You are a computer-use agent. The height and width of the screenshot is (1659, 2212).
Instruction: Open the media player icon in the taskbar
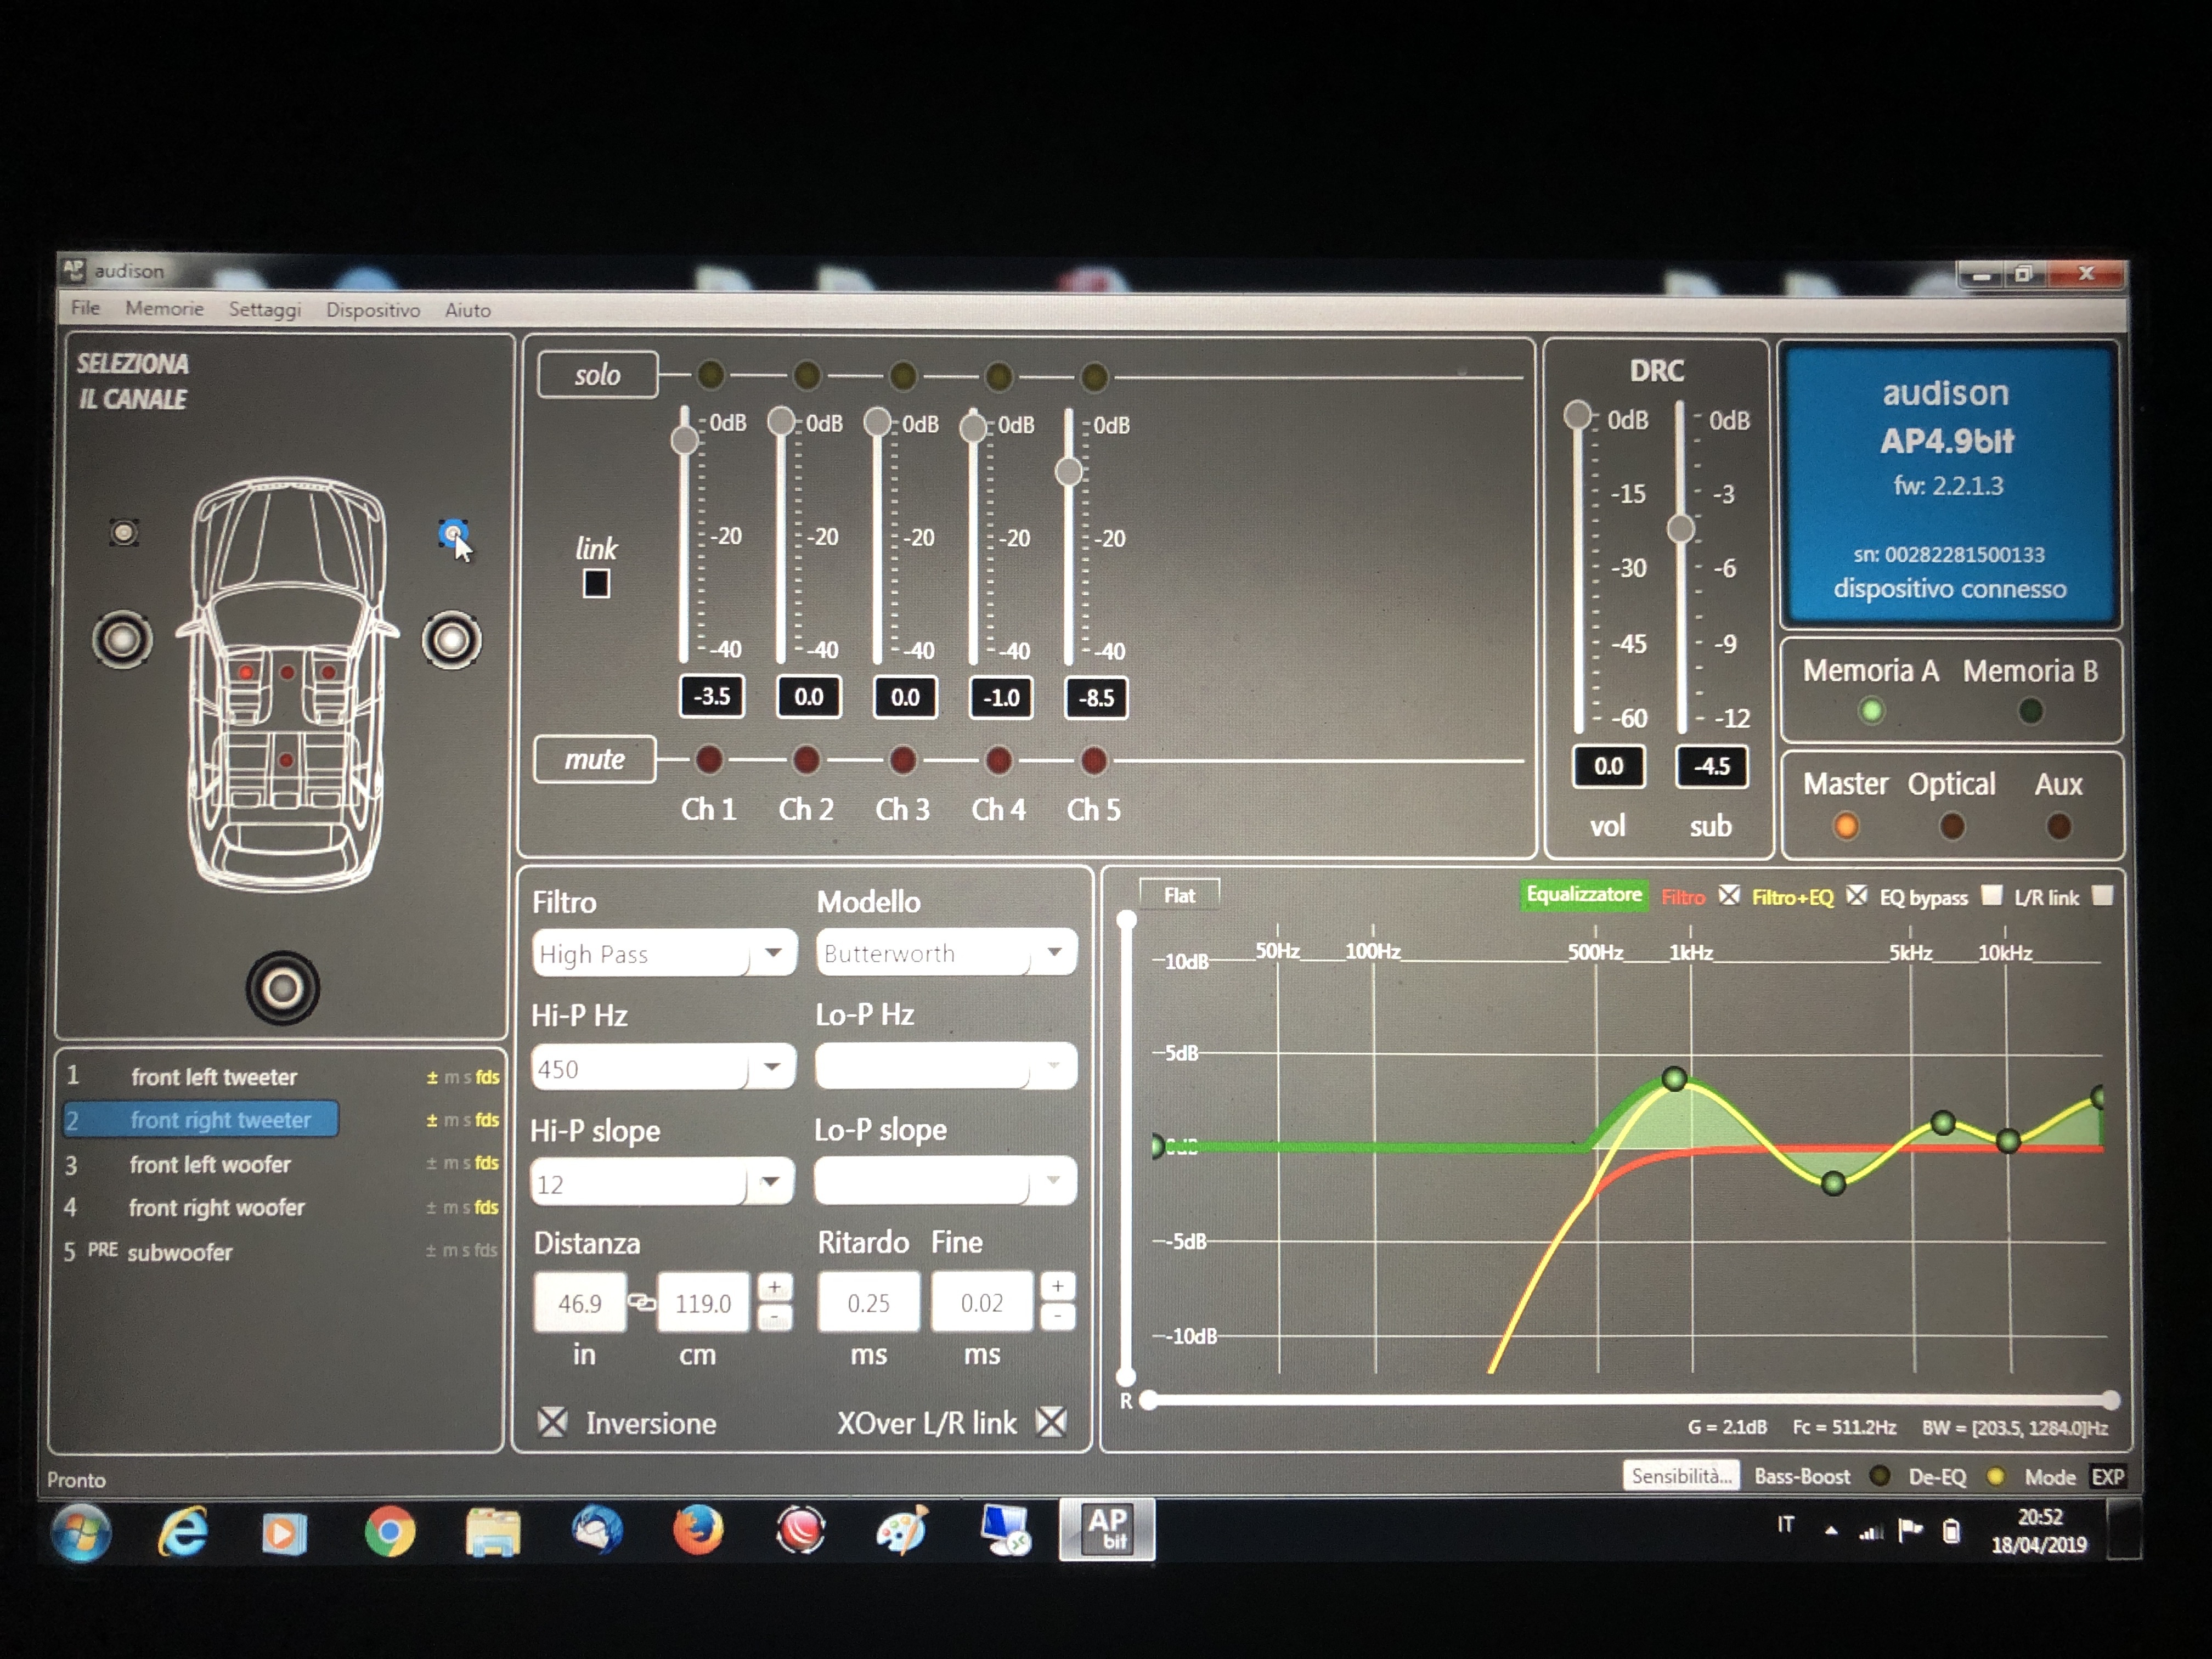pos(284,1533)
